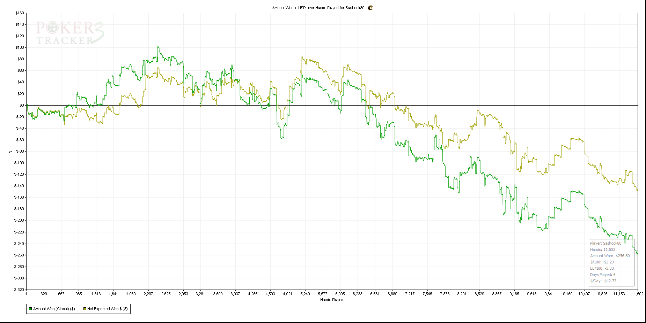Screen dimensions: 646x323
Task: Click the 5,905 tick label on the x-axis
Action: click(x=340, y=294)
